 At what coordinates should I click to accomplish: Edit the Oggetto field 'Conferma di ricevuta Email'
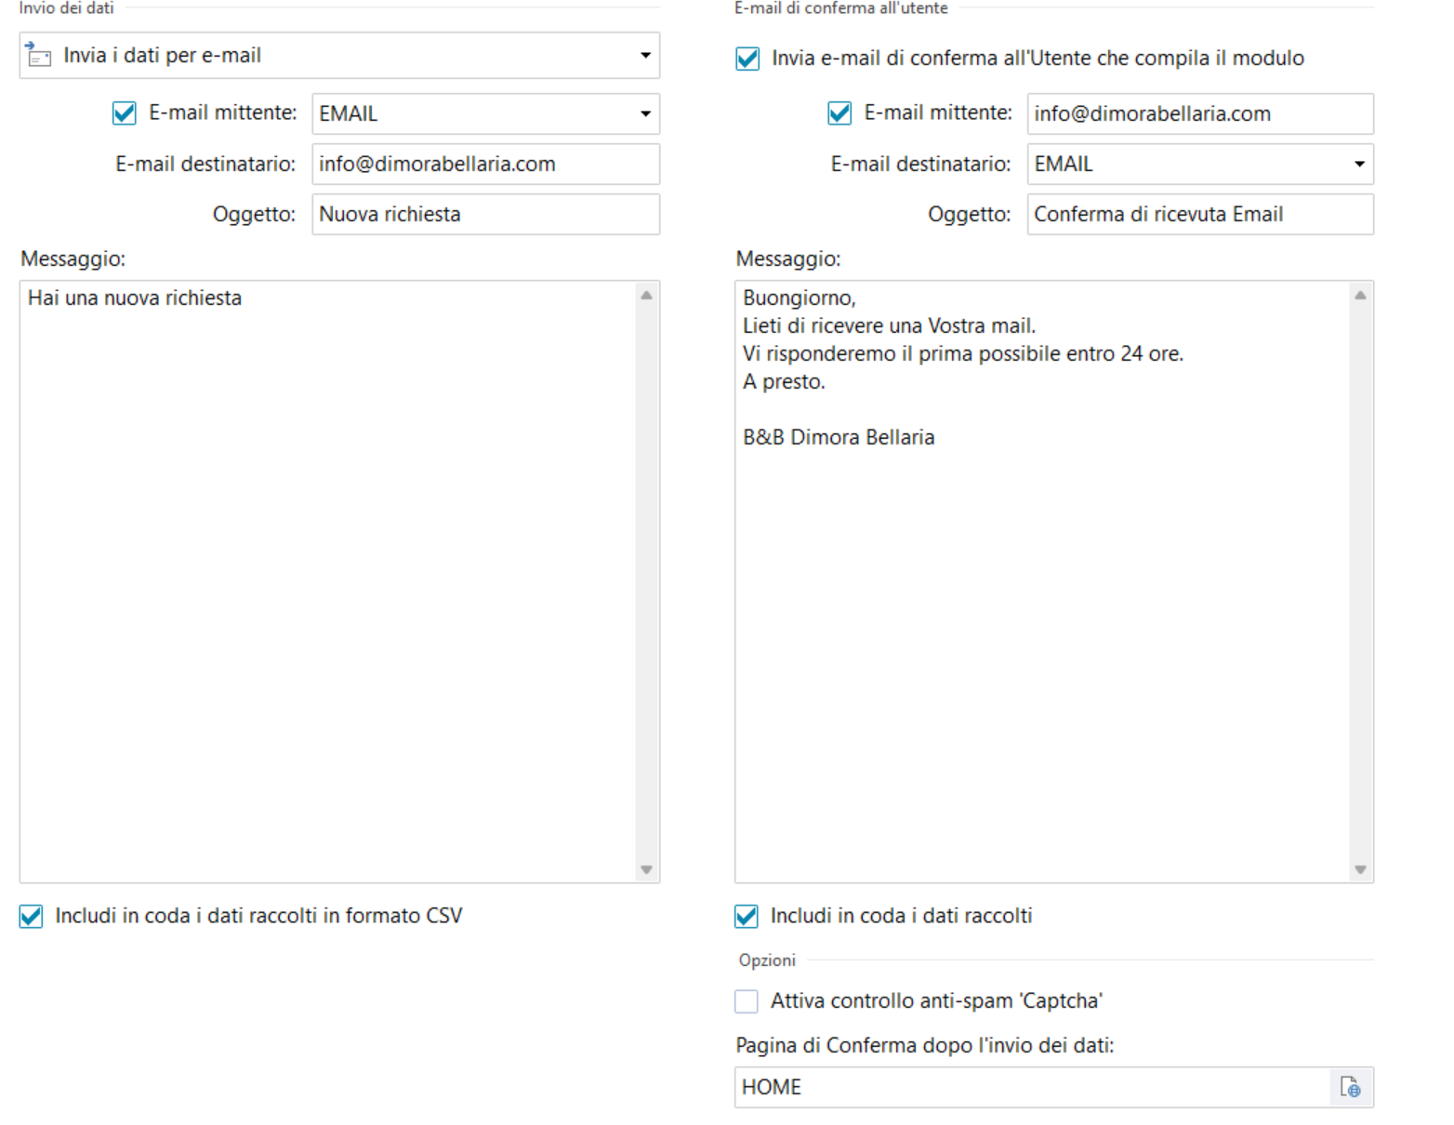(x=1200, y=214)
